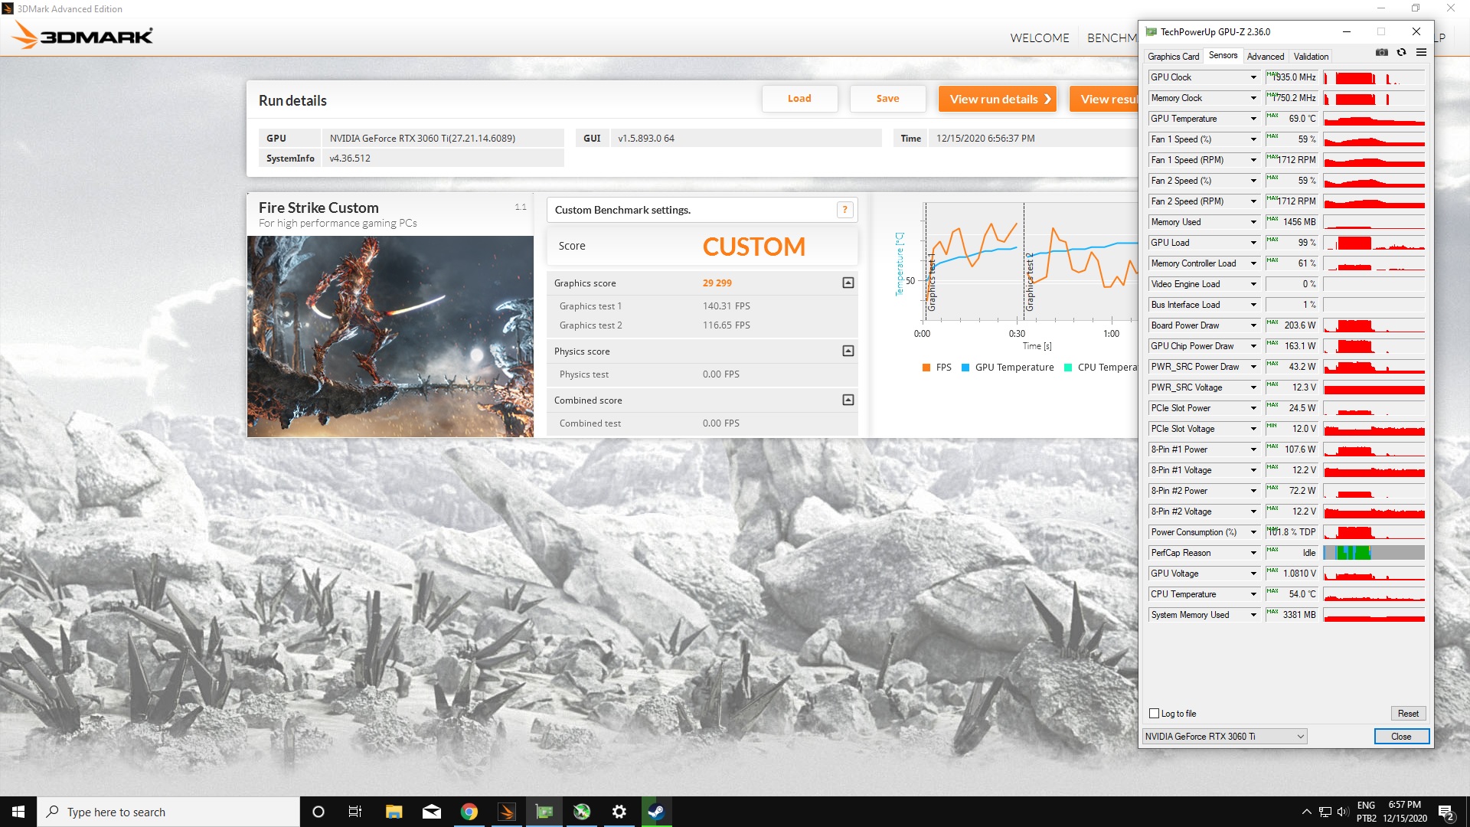The image size is (1470, 827).
Task: Click the View run details button
Action: coord(997,99)
